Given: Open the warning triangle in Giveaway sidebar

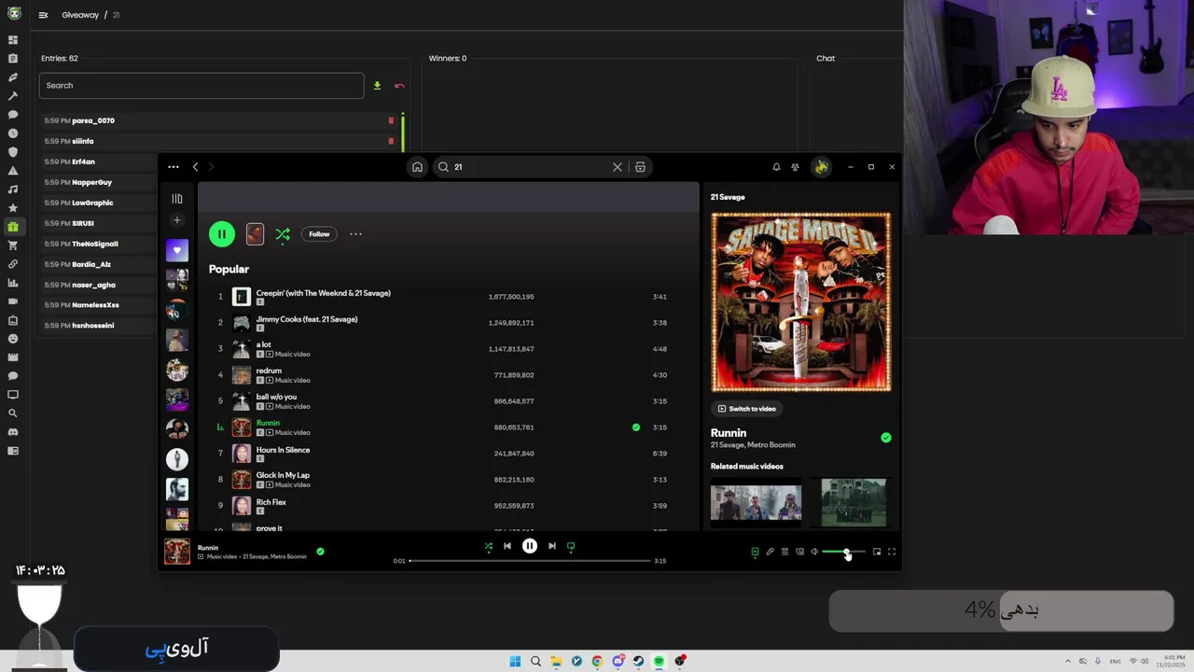Looking at the screenshot, I should coord(13,171).
